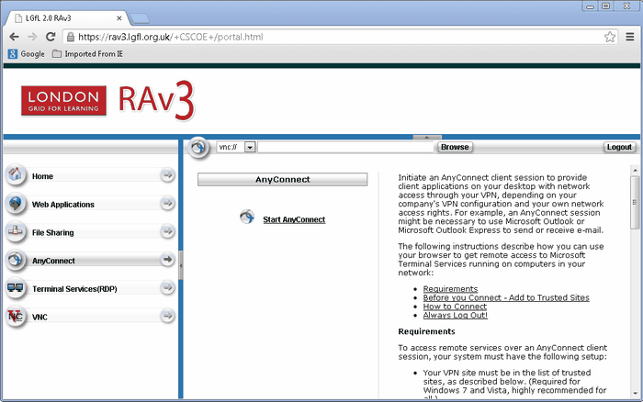Click the Terminal Services monitors icon

pyautogui.click(x=16, y=288)
